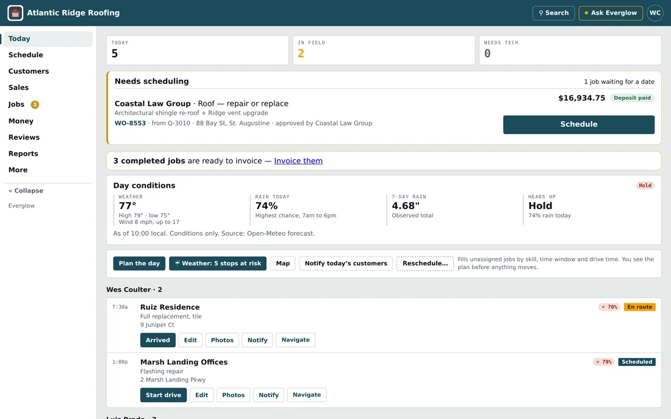
Task: Schedule the Coastal Law Group job
Action: point(578,124)
